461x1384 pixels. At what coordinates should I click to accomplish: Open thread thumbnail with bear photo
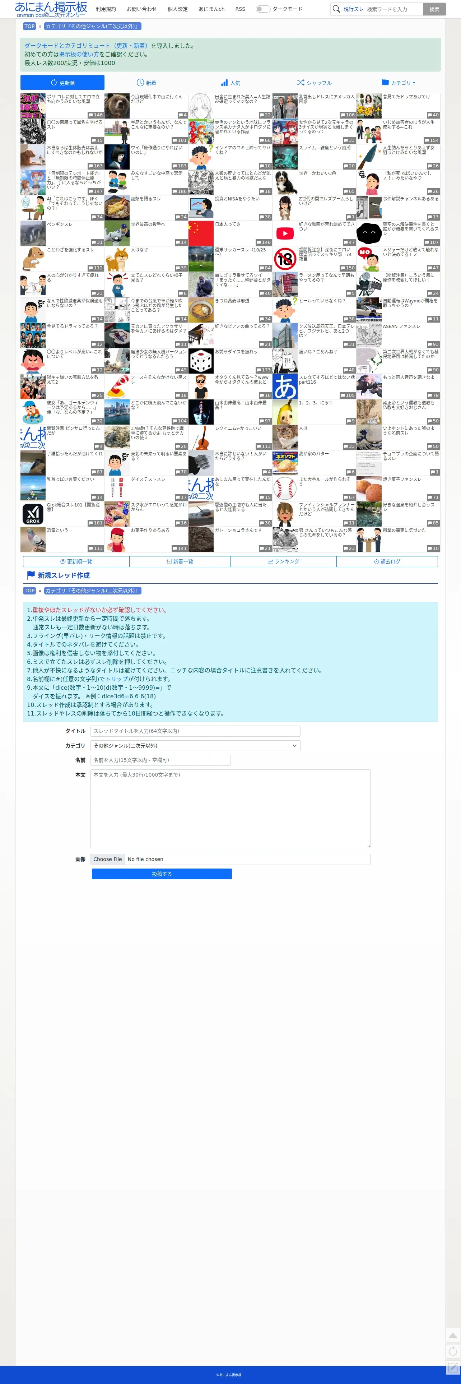[117, 106]
